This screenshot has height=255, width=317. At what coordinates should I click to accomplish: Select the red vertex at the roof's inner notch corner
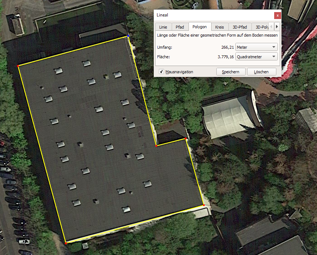pyautogui.click(x=156, y=146)
